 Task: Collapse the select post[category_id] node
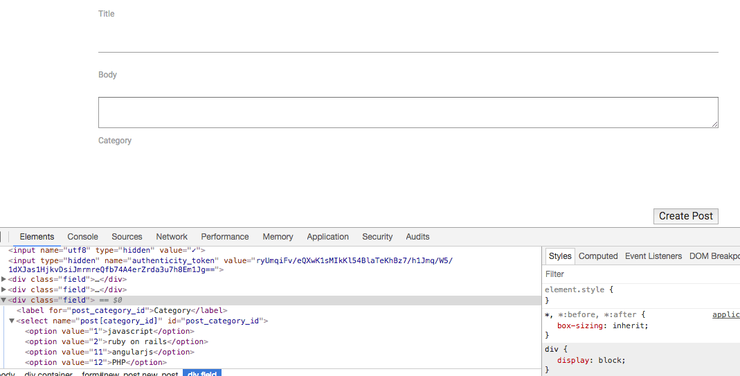12,321
